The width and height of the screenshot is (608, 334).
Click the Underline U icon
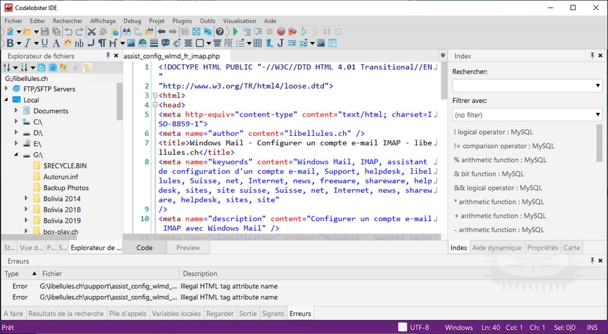click(45, 43)
